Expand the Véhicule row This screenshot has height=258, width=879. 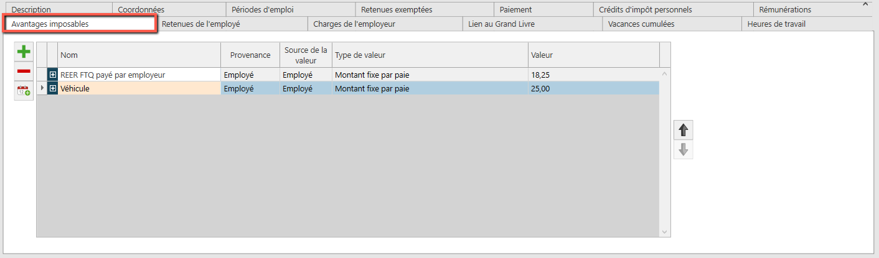[x=53, y=88]
